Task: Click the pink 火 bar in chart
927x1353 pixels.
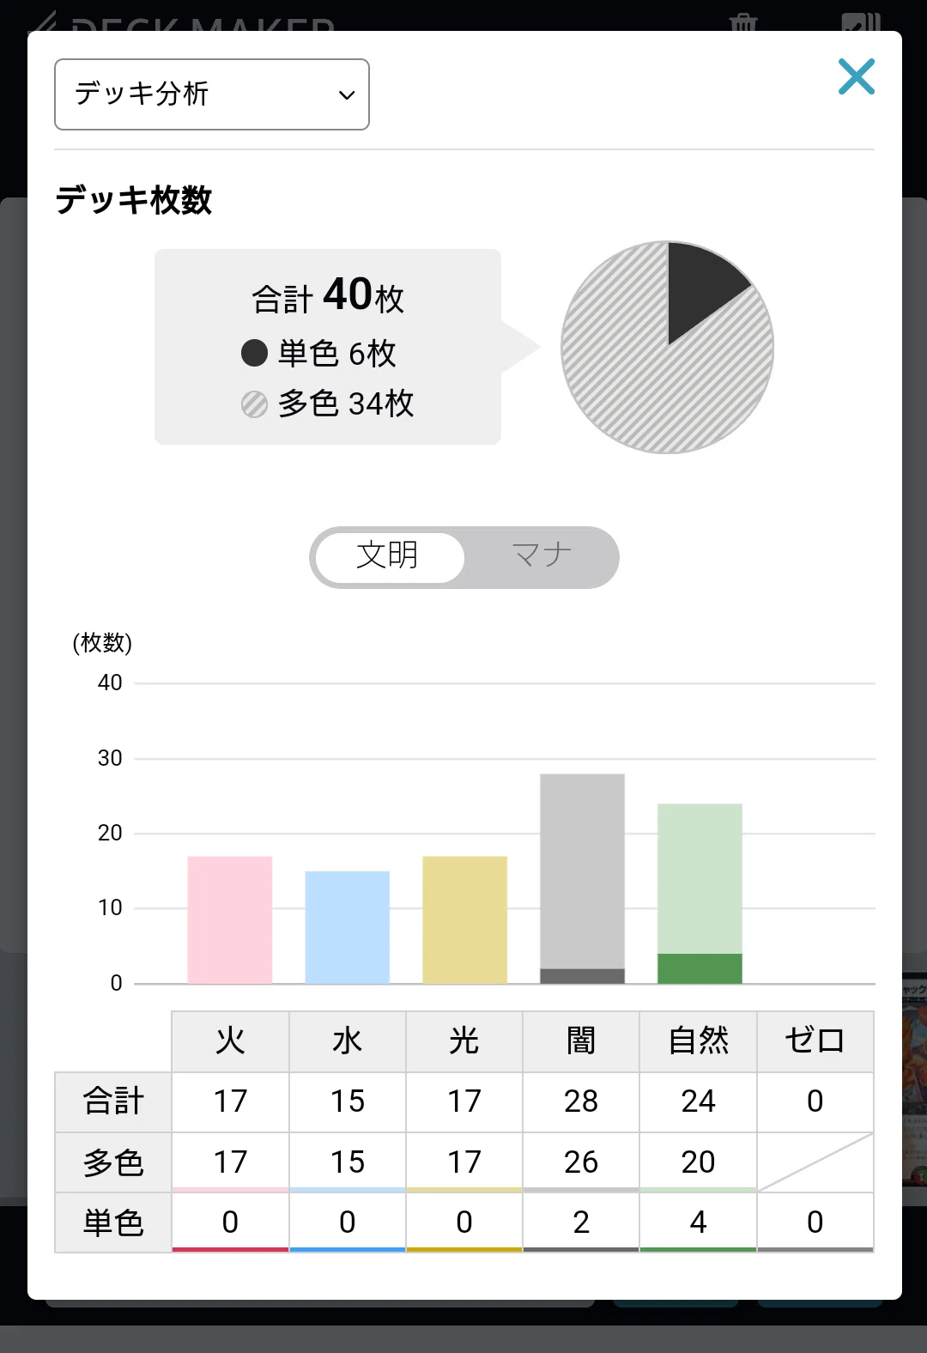Action: point(230,919)
